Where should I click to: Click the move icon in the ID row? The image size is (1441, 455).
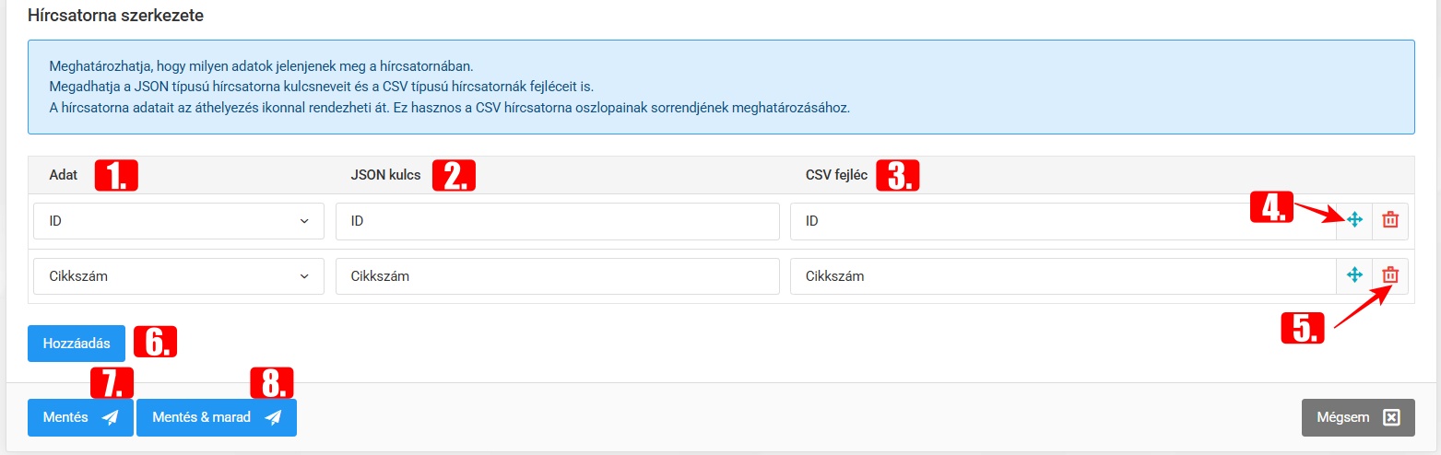[1354, 220]
